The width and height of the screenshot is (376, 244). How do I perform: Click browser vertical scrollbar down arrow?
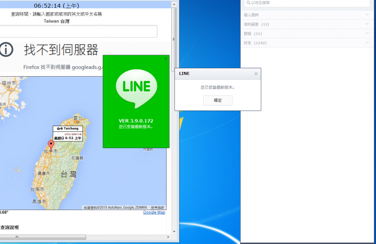pyautogui.click(x=174, y=231)
